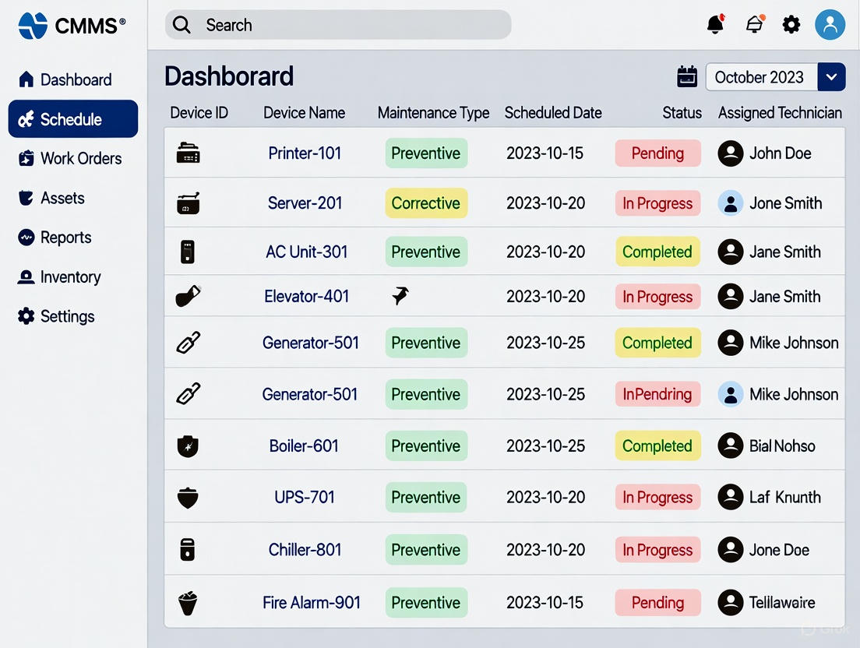860x648 pixels.
Task: Click the user profile avatar
Action: pos(830,25)
